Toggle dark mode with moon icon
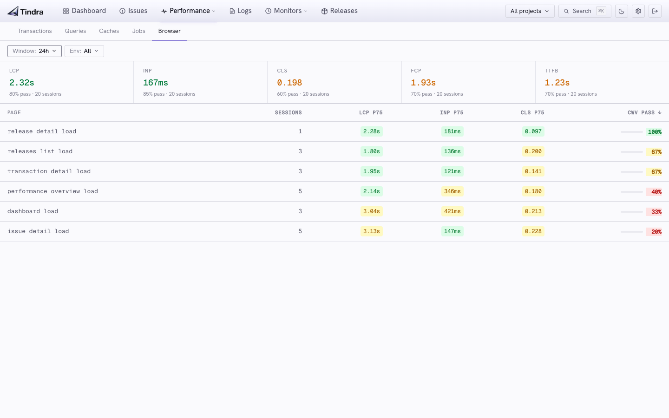 click(622, 11)
